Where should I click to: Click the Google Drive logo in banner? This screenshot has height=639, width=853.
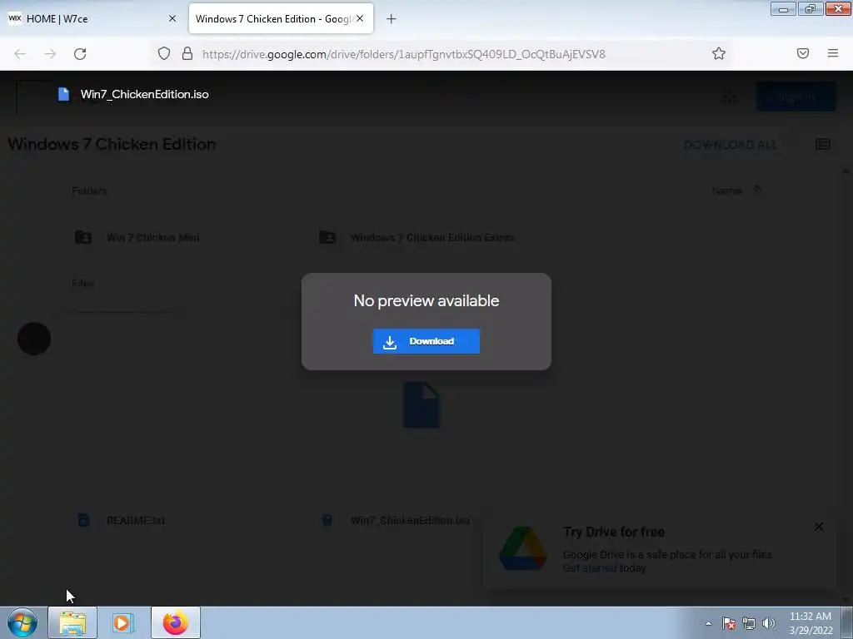click(523, 548)
